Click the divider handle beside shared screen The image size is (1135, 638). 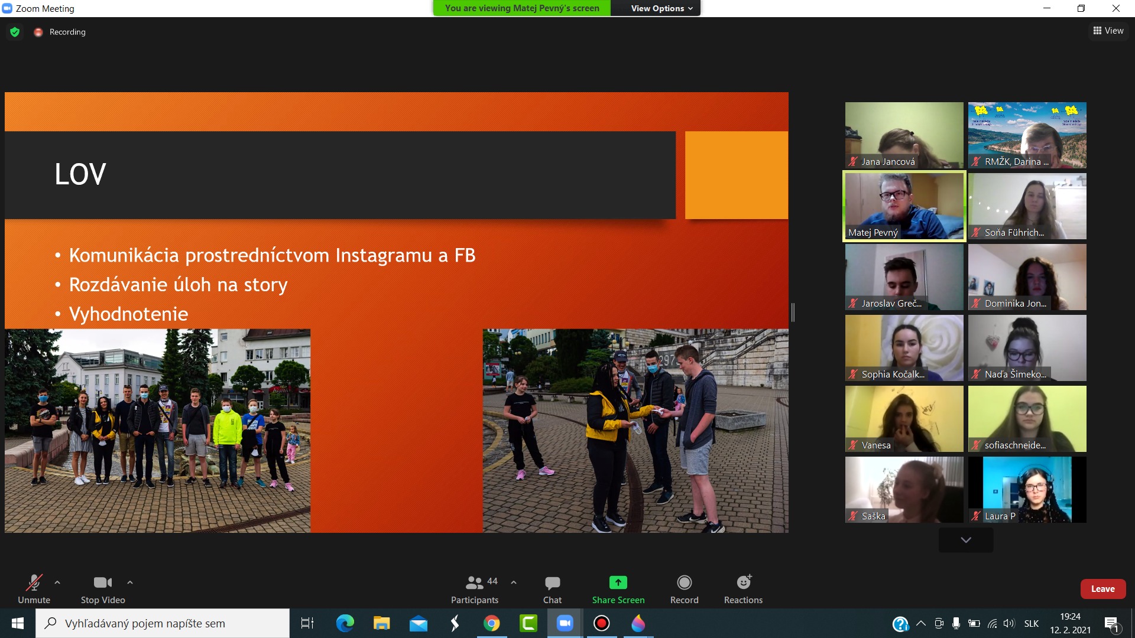[x=793, y=312]
